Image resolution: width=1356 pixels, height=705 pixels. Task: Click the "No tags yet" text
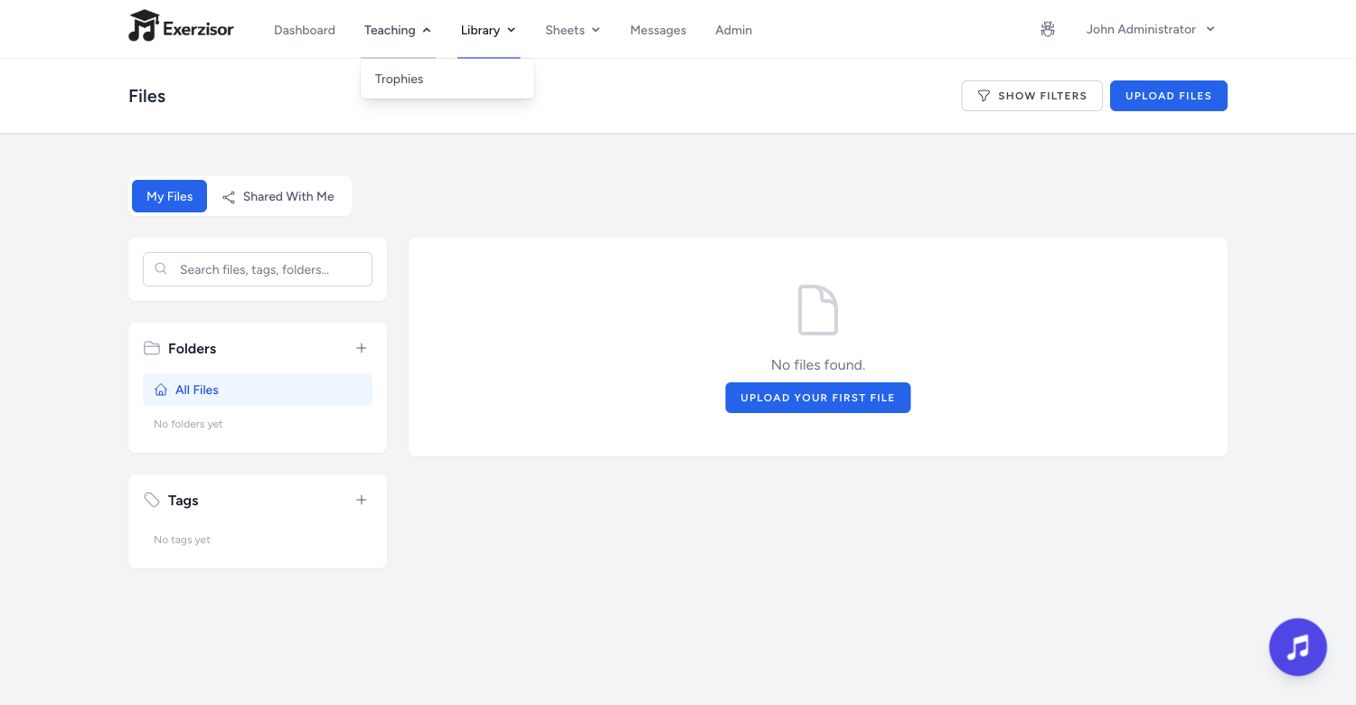pos(182,540)
